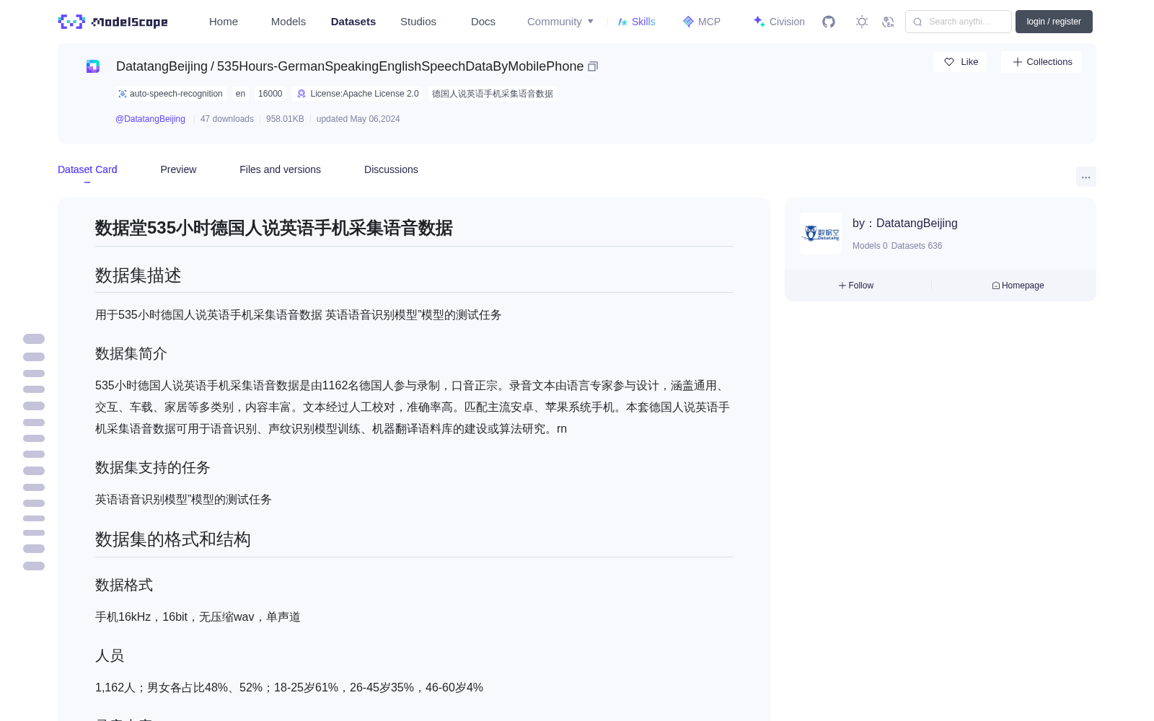The width and height of the screenshot is (1154, 721).
Task: Select the Dataset Card tab
Action: (87, 169)
